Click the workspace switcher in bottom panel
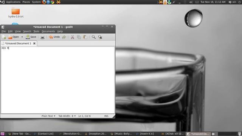 [x=224, y=134]
